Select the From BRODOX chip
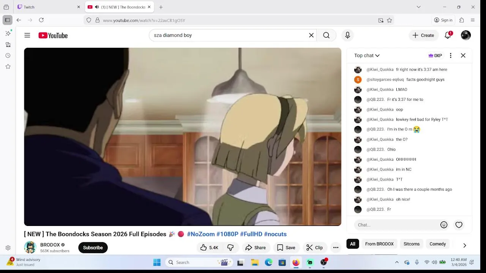 click(x=379, y=244)
